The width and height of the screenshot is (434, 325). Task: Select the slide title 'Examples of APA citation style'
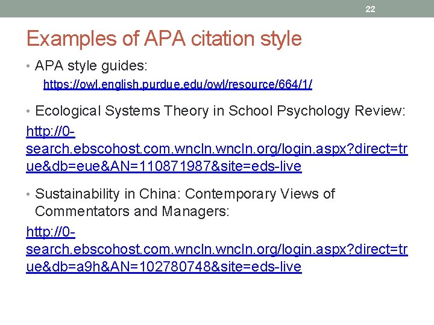click(164, 39)
